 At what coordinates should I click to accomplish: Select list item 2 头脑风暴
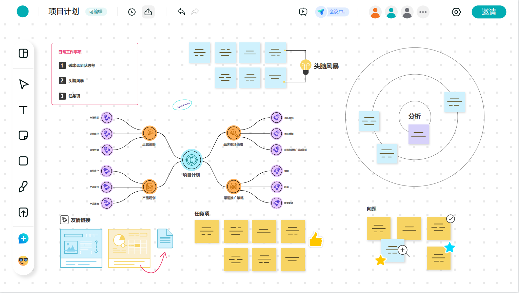tap(72, 80)
